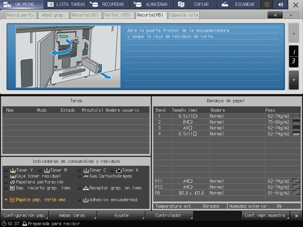Viewport: 303px width, 227px height.
Task: Click the globe icon in top bar
Action: tap(267, 4)
